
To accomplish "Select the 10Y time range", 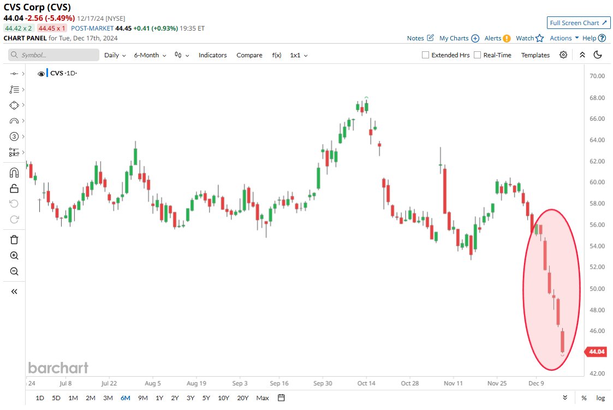I will (x=224, y=398).
